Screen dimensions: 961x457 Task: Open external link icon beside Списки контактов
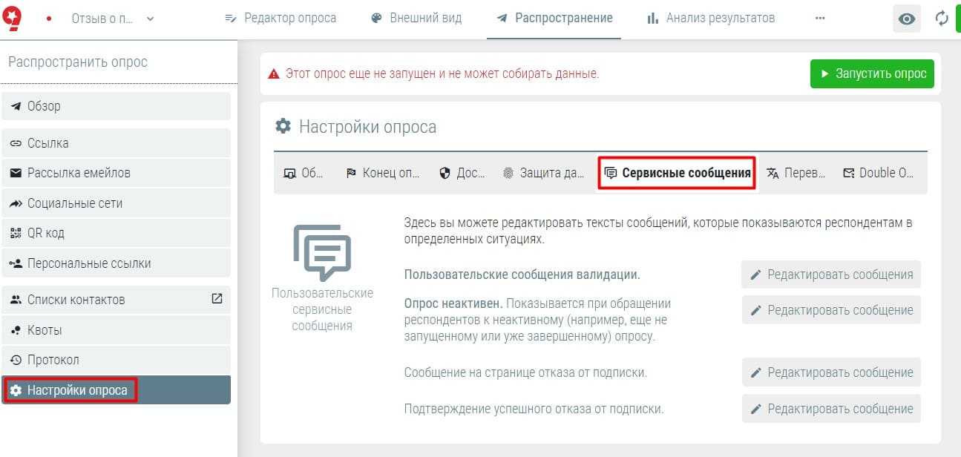217,299
